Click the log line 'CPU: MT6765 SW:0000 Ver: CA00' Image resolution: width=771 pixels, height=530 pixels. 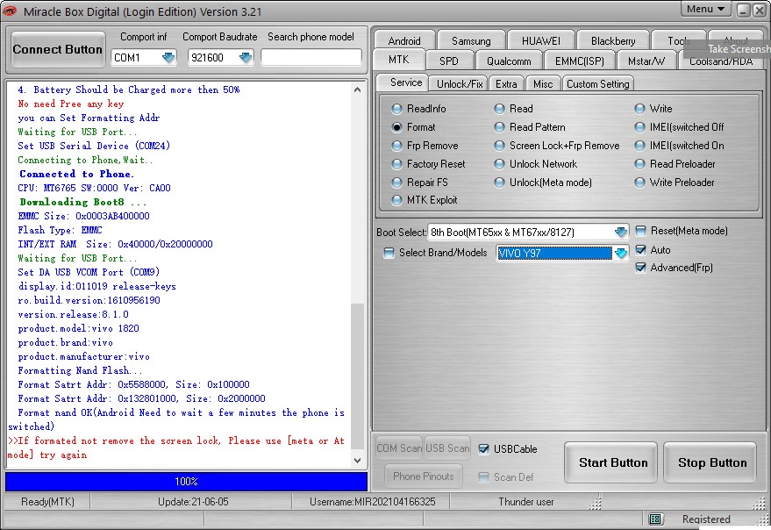[x=95, y=188]
